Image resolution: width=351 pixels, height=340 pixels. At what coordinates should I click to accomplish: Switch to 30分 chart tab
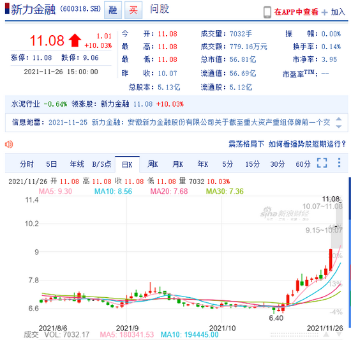278,164
